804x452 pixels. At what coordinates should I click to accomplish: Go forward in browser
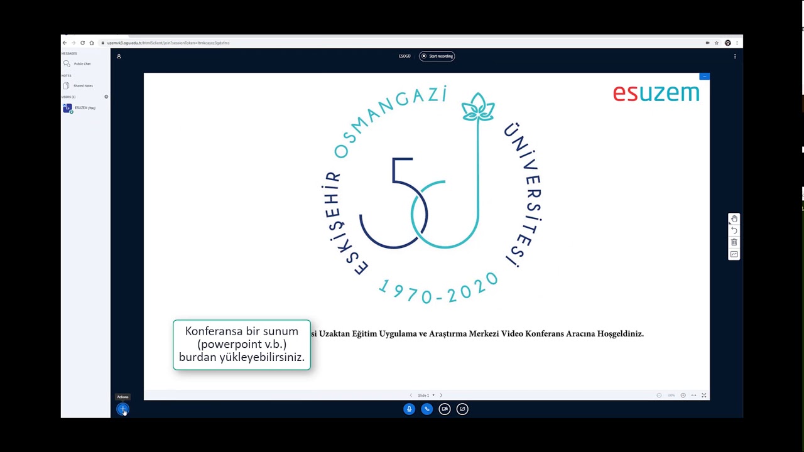point(73,43)
